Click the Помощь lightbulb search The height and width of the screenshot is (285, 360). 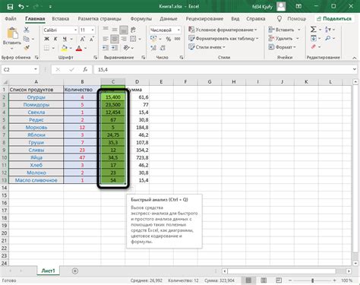click(x=292, y=19)
